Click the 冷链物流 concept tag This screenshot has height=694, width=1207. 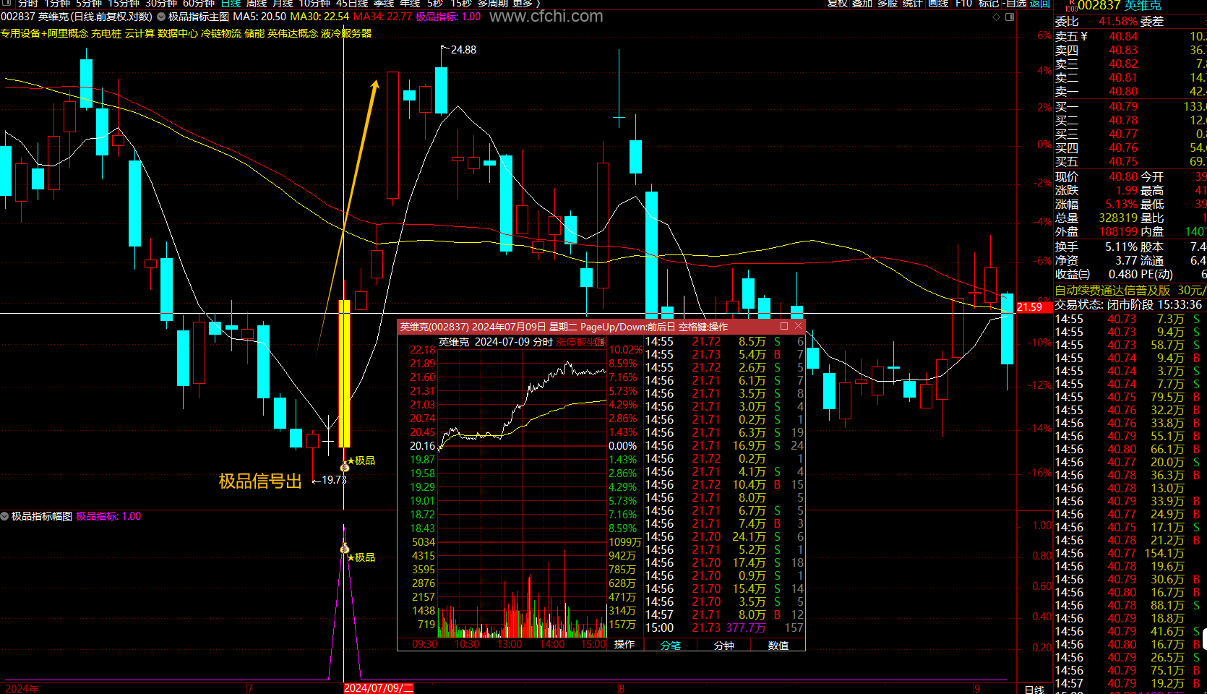(x=221, y=33)
